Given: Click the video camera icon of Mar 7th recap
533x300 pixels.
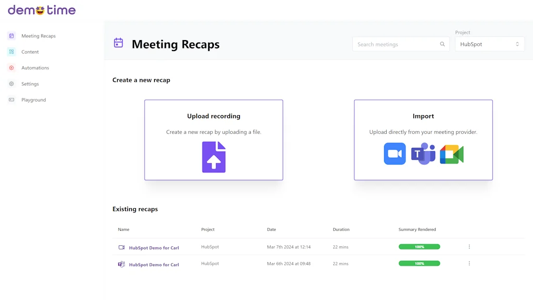Looking at the screenshot, I should 121,247.
